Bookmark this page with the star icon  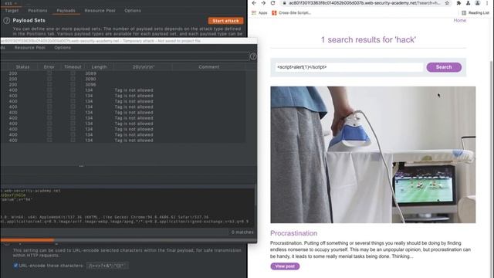447,3
